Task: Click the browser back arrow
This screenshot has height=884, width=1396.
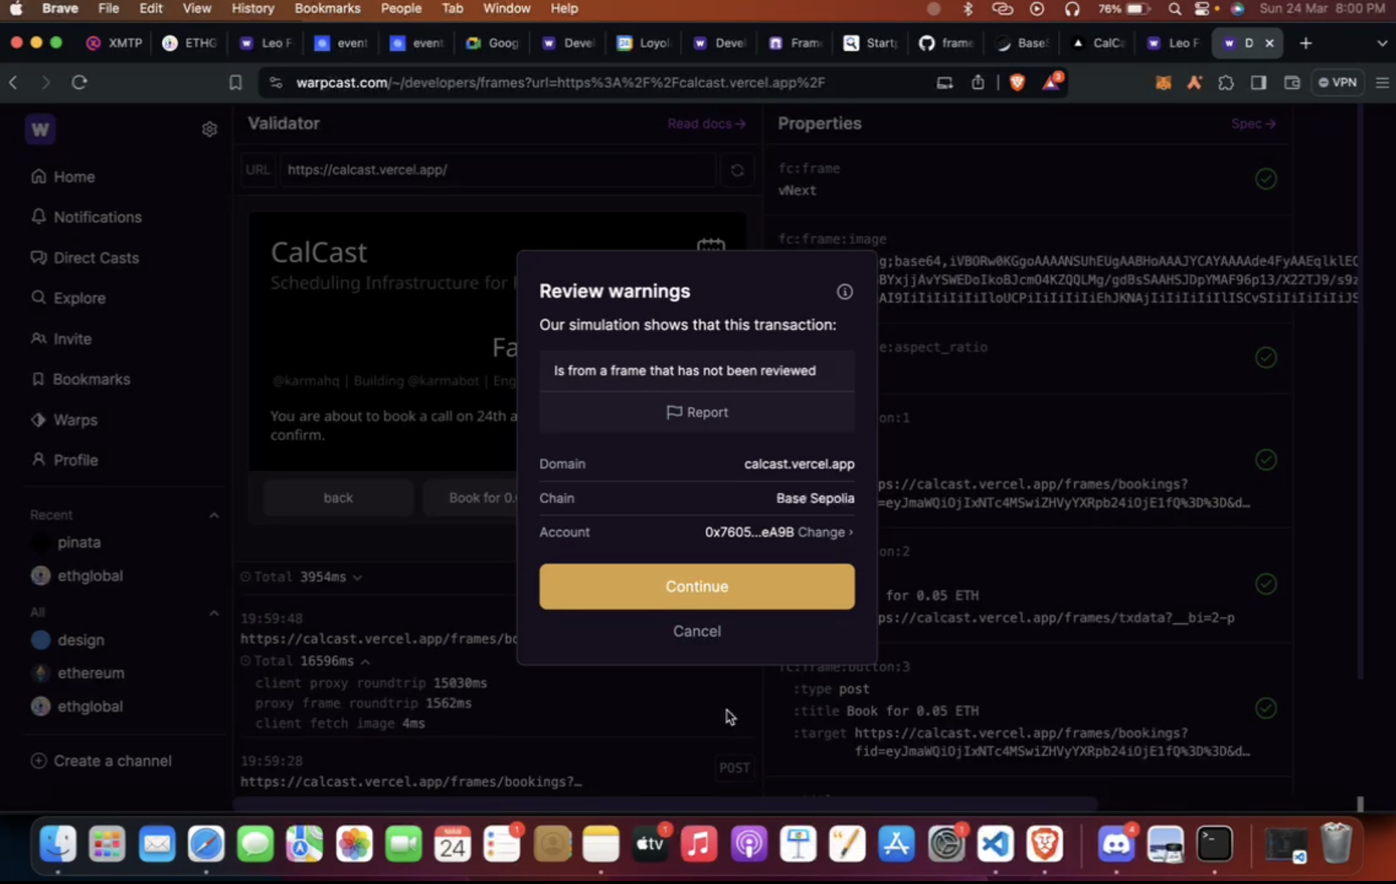Action: point(13,83)
